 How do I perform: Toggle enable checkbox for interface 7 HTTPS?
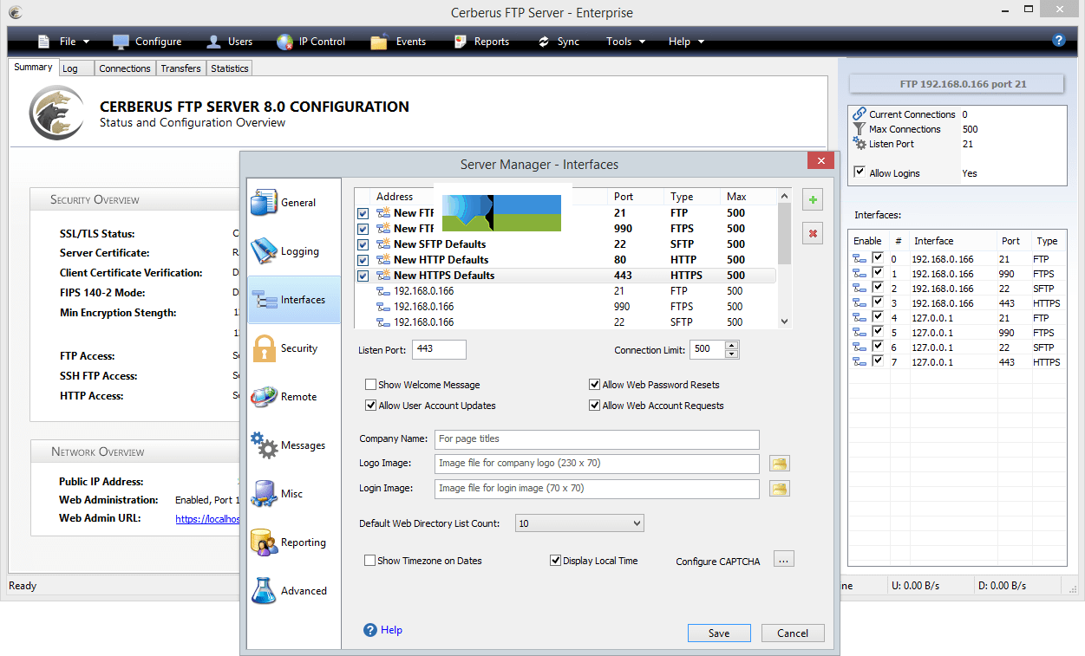[x=878, y=362]
